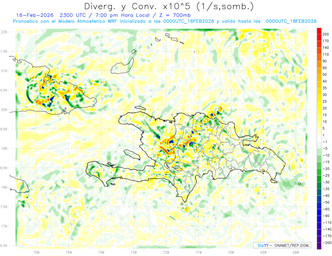Click the title "Diverg. y Conv. x10^5 (1/s,somb.)"
The image size is (332, 256).
169,6
